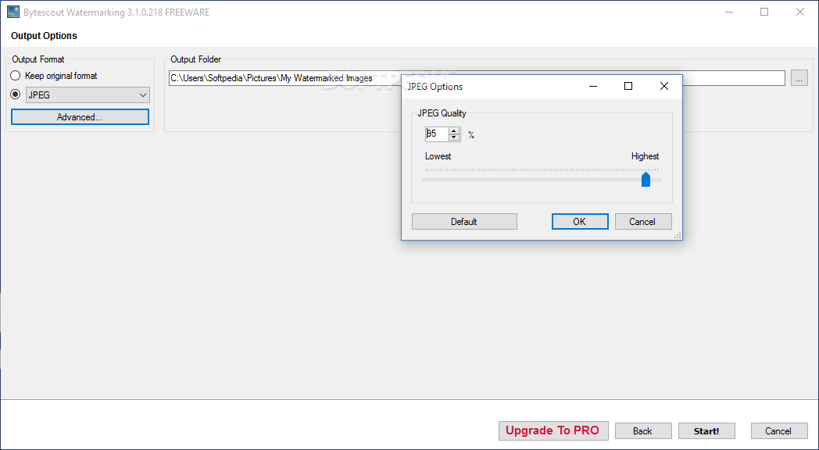Reset JPEG quality using the Default button
819x450 pixels.
pyautogui.click(x=464, y=221)
